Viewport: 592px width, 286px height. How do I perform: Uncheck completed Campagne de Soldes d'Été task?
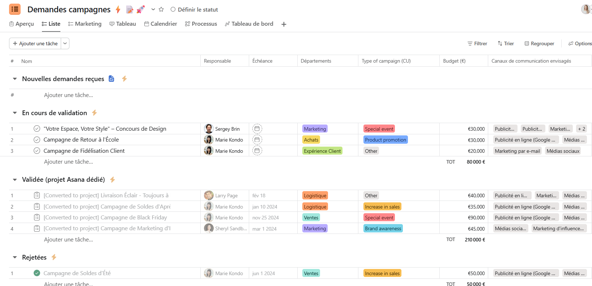coord(37,273)
